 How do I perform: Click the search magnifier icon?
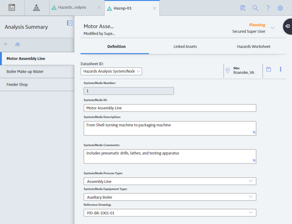click(x=255, y=8)
